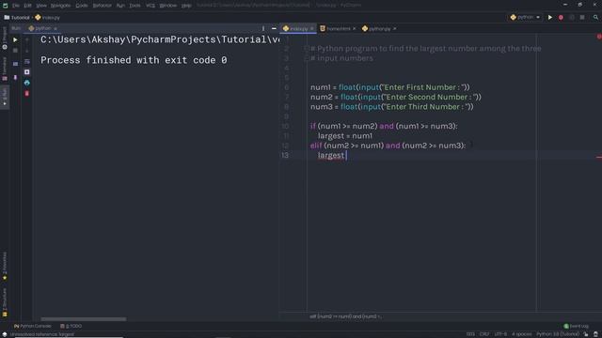Start debugging with the red bug icon
The height and width of the screenshot is (338, 602).
click(x=561, y=17)
